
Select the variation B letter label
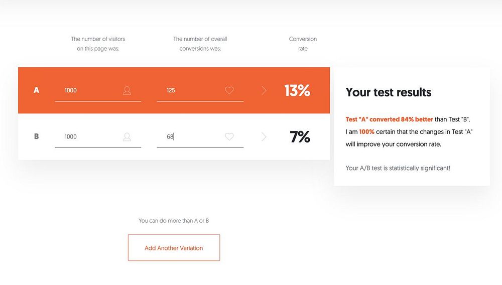(36, 136)
